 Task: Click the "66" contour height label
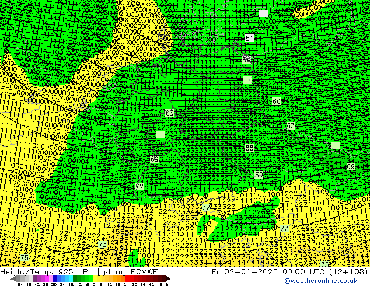click(x=249, y=148)
